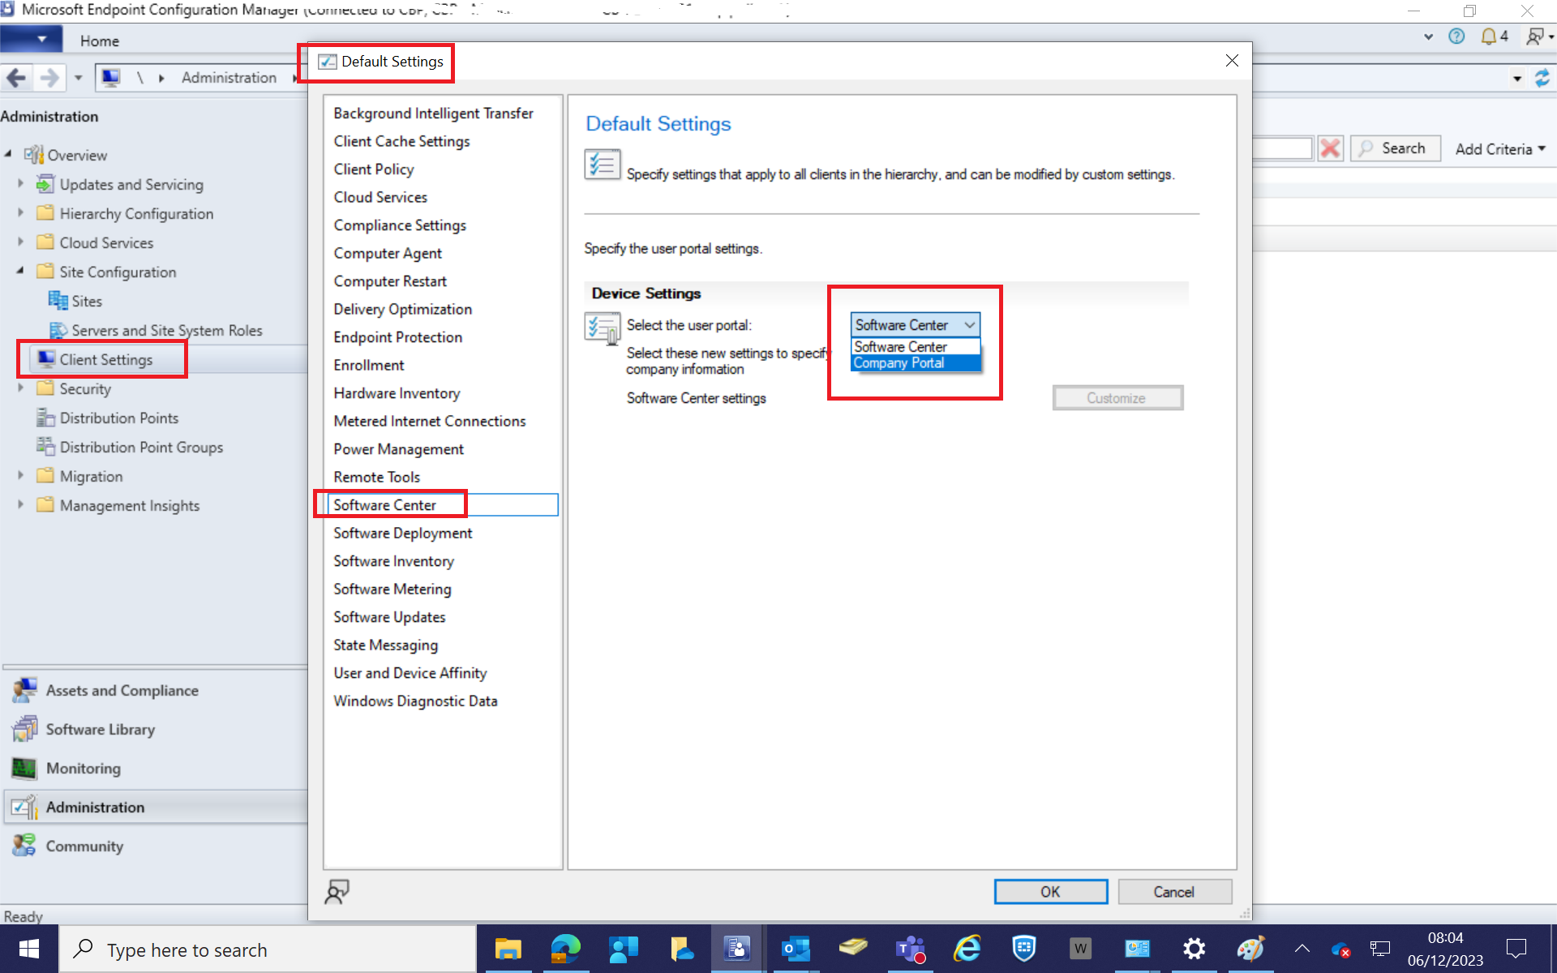Open Software Metering settings
This screenshot has height=973, width=1557.
392,589
